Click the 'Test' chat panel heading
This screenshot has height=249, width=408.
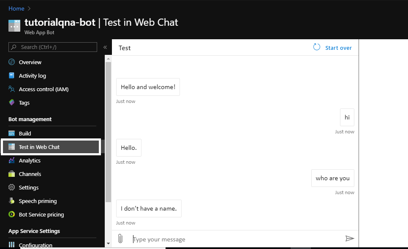125,48
